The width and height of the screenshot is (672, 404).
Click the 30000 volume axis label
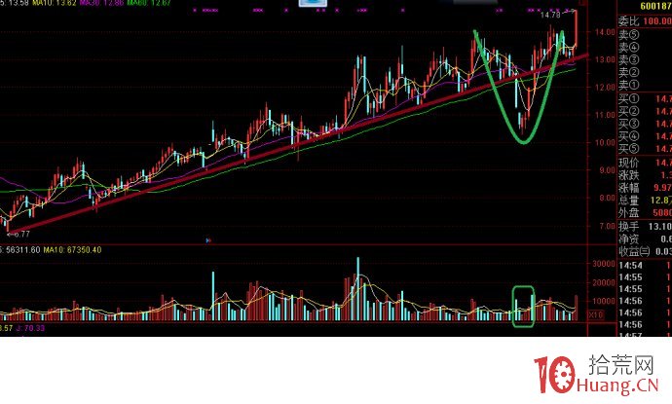604,264
